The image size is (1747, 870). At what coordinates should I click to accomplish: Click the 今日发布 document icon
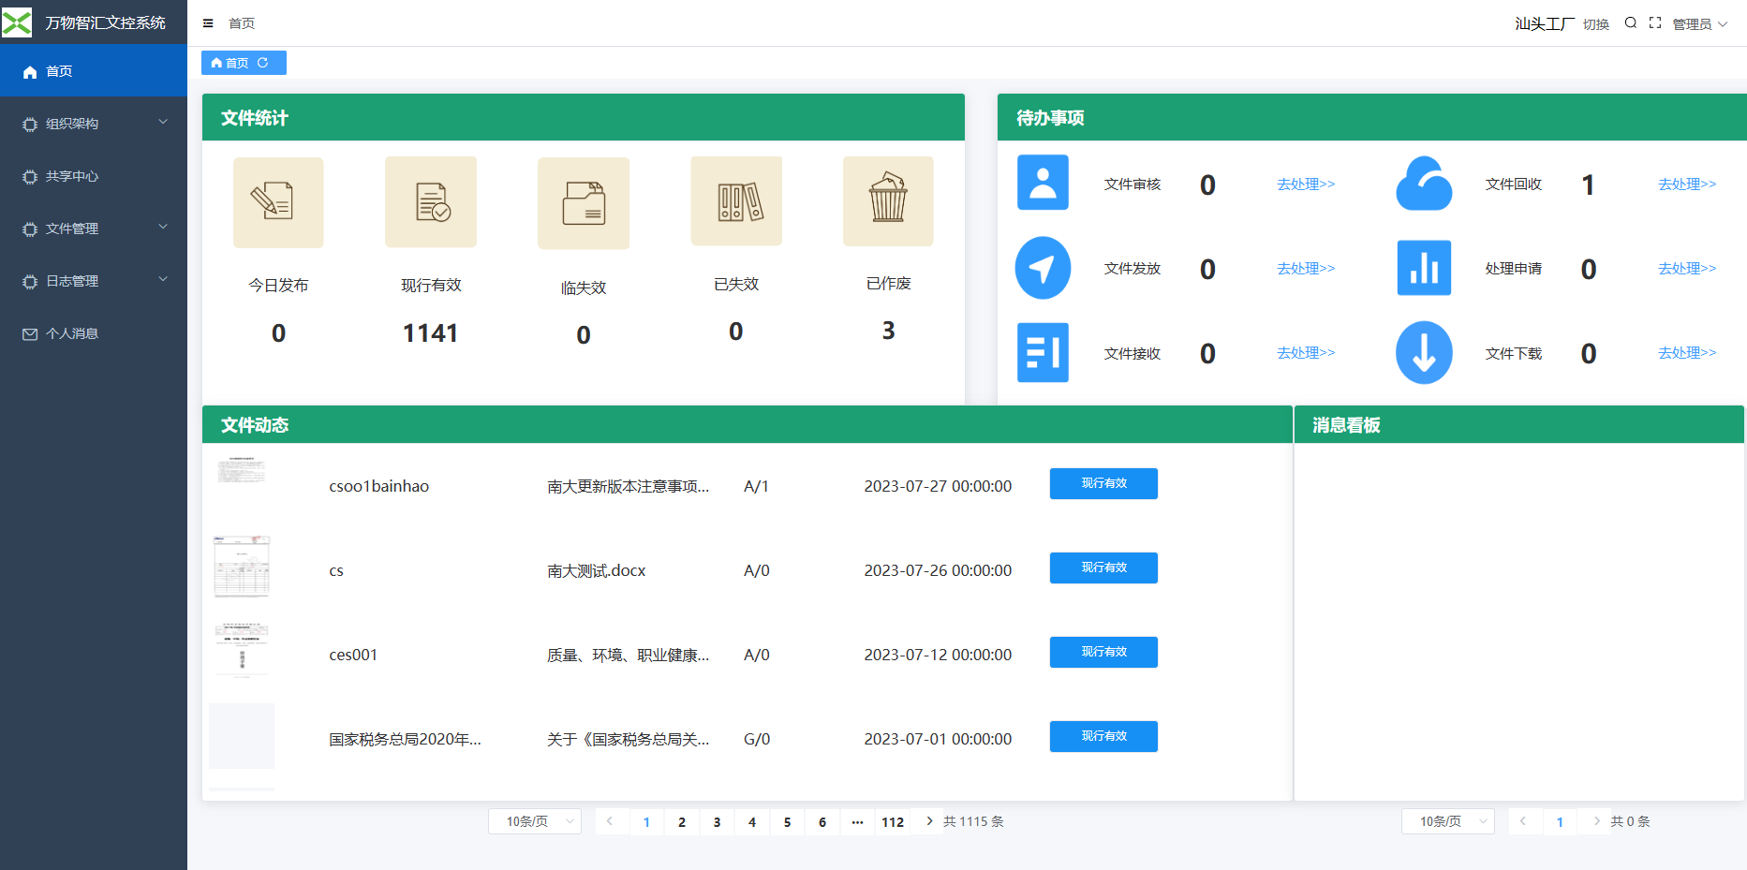click(x=278, y=202)
